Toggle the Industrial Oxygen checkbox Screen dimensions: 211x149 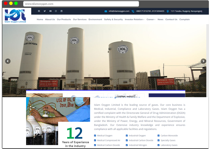pos(127,136)
